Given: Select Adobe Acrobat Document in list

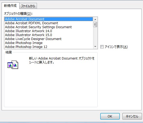Looking at the screenshot, I should tap(49, 19).
